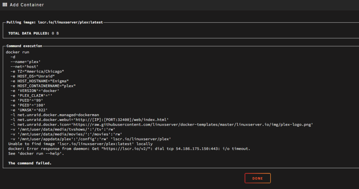Click 'Pulling image: lscr.io/linuxserver/plex:latest' heading
The image size is (359, 189).
(55, 22)
